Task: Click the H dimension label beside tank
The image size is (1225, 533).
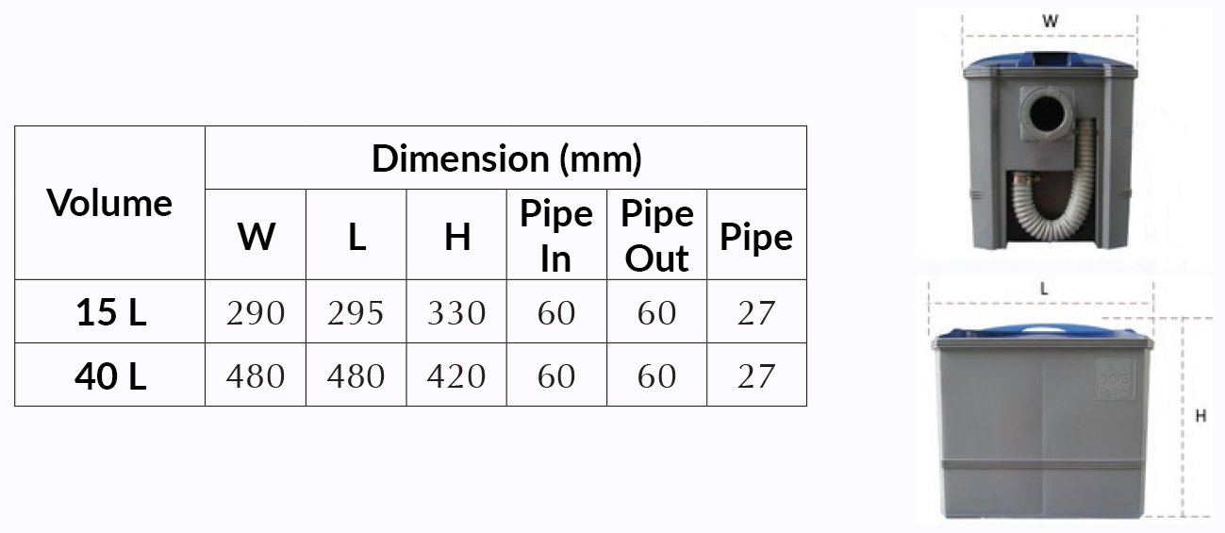Action: pyautogui.click(x=1200, y=416)
